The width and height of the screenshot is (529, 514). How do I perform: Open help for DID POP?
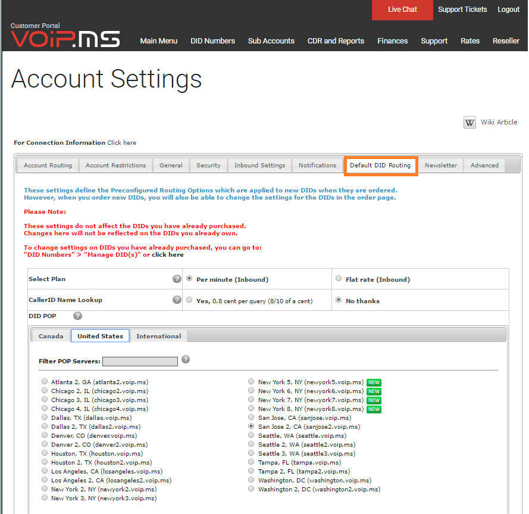pos(77,316)
